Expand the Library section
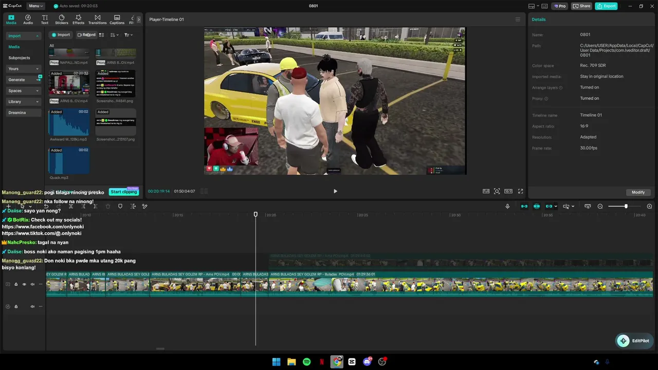 point(24,102)
